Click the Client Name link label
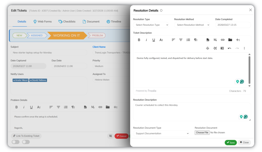Viewport: 262px width, 152px height. pos(99,47)
